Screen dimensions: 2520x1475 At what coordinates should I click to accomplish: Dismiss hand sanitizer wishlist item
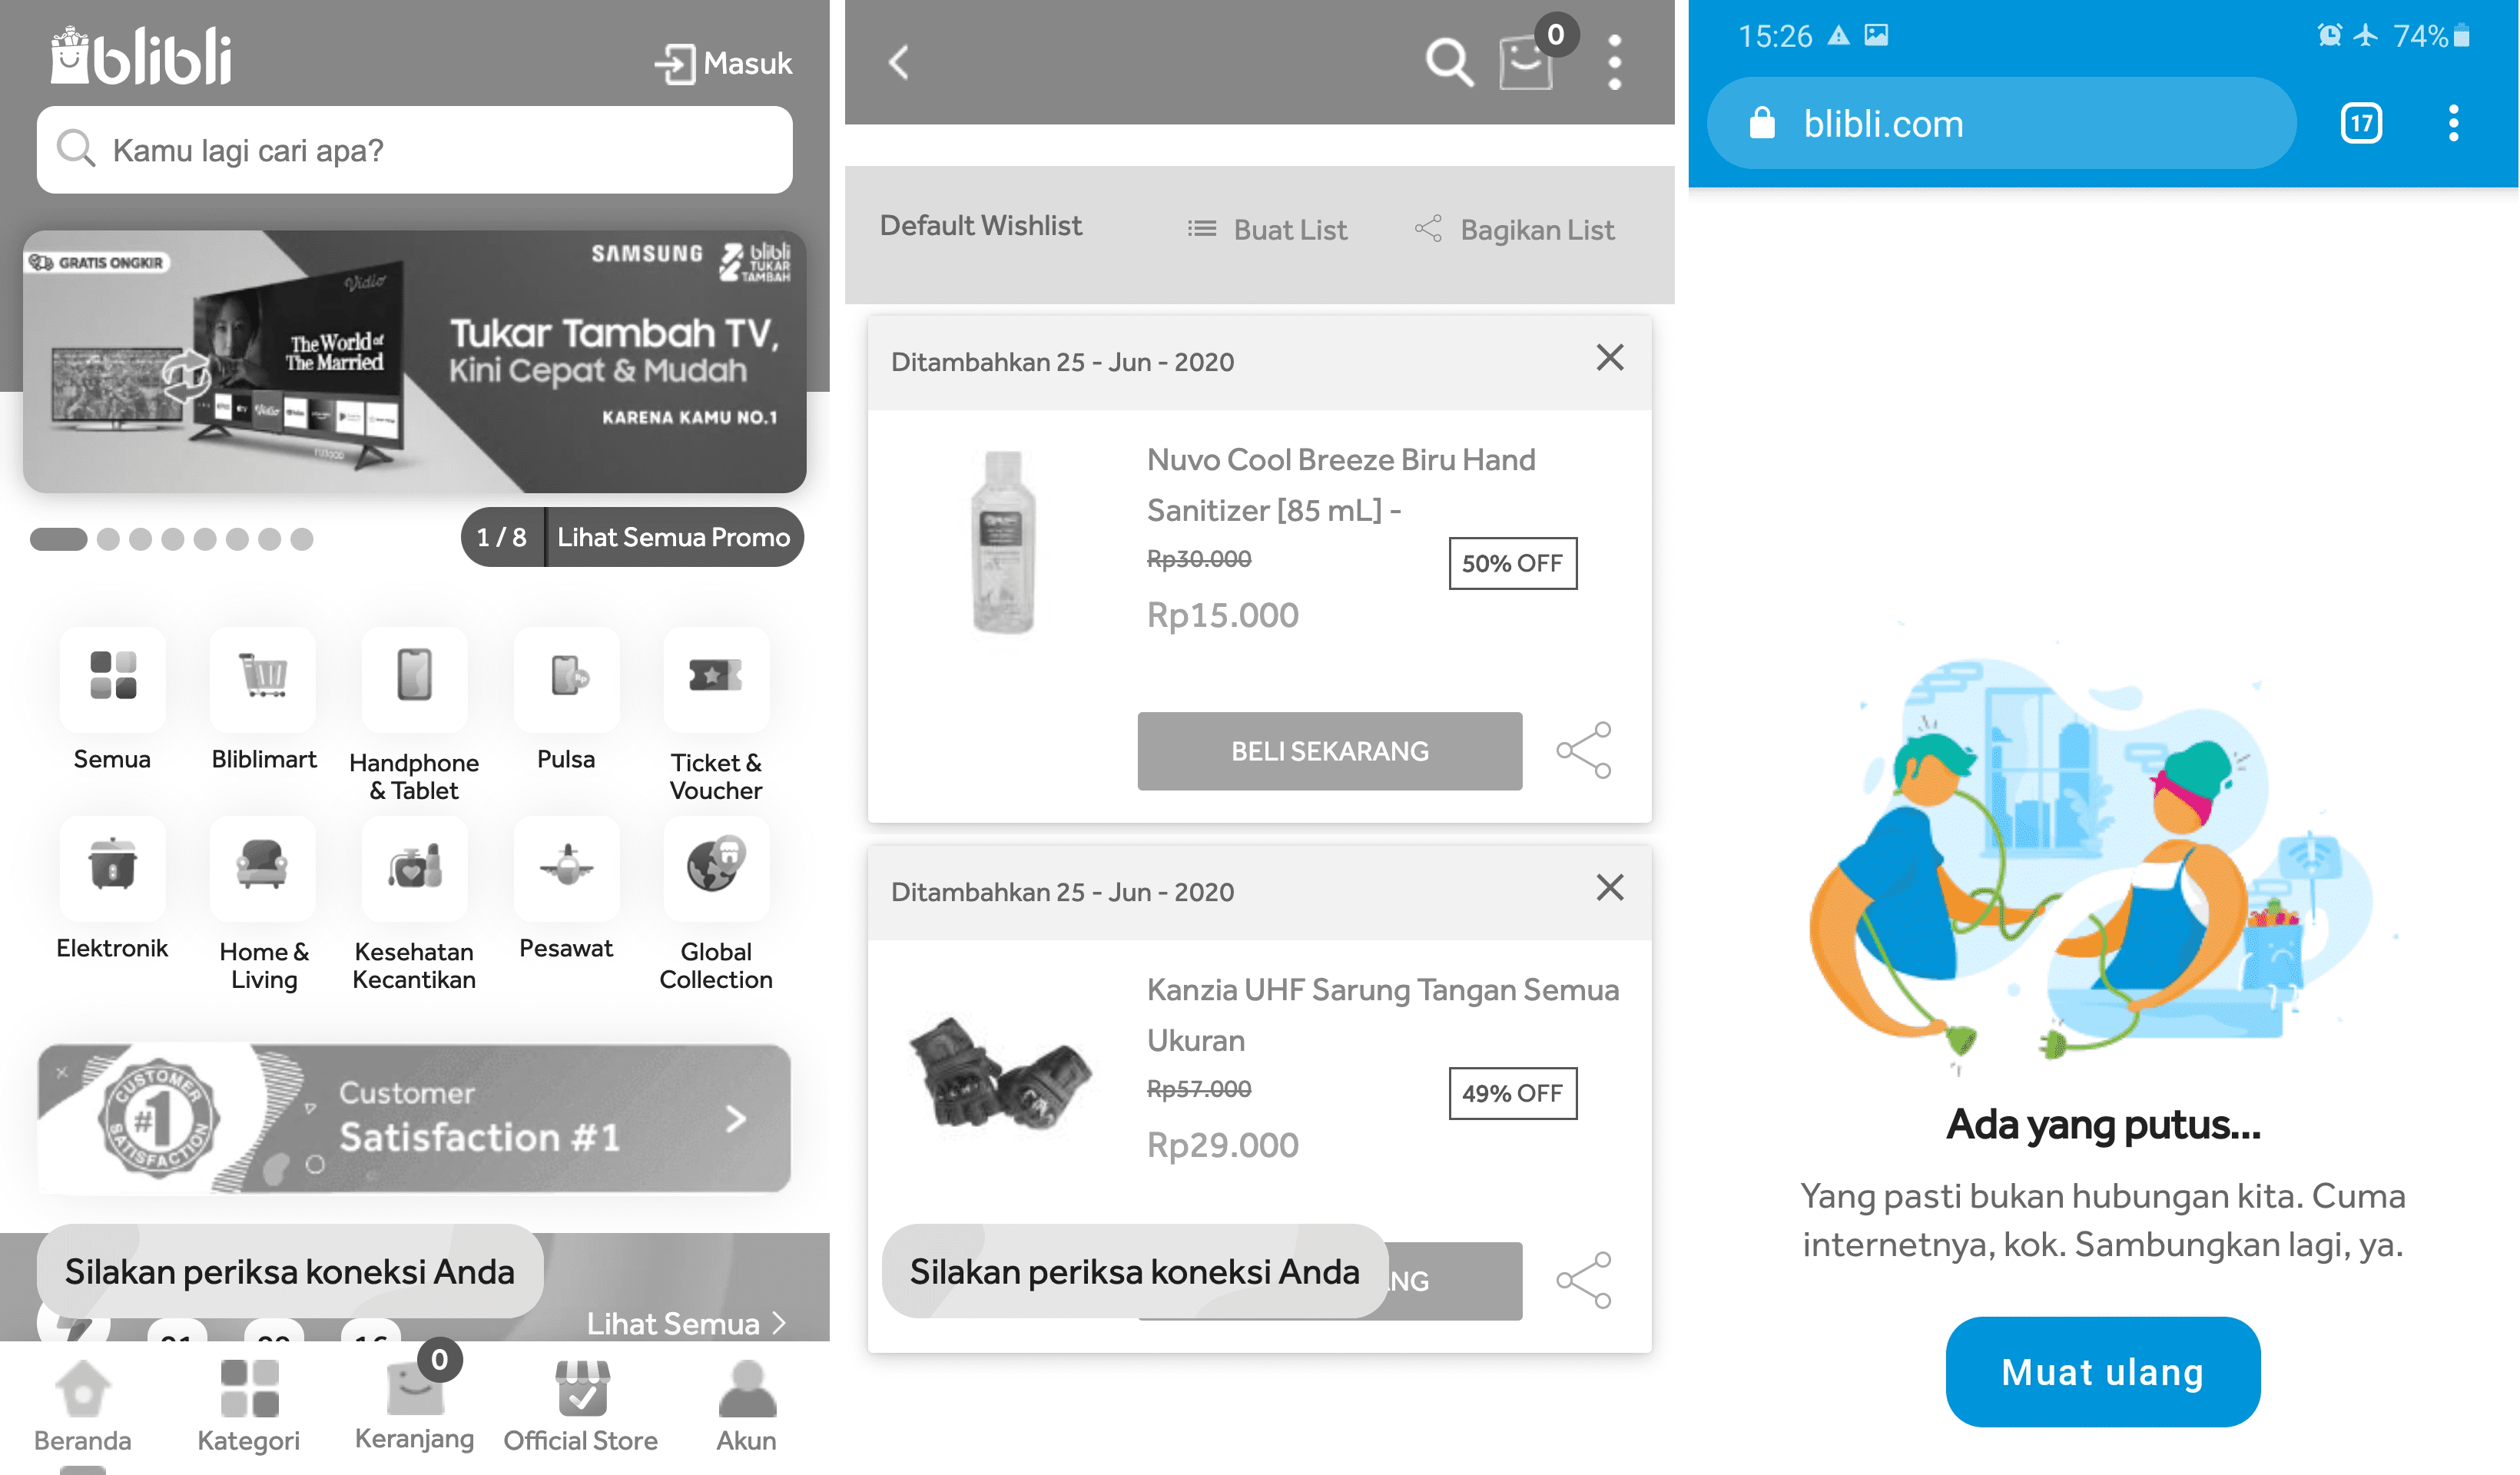click(1609, 358)
